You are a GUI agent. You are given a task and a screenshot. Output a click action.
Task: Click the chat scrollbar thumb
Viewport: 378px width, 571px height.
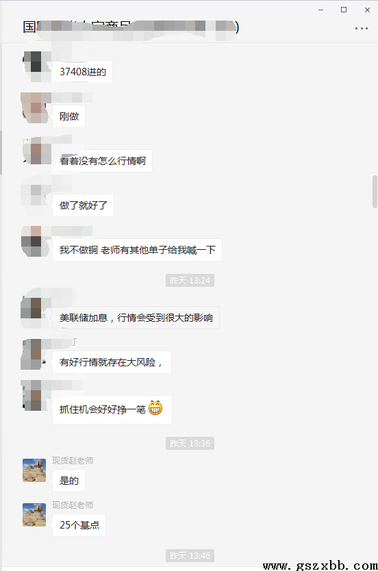click(375, 192)
